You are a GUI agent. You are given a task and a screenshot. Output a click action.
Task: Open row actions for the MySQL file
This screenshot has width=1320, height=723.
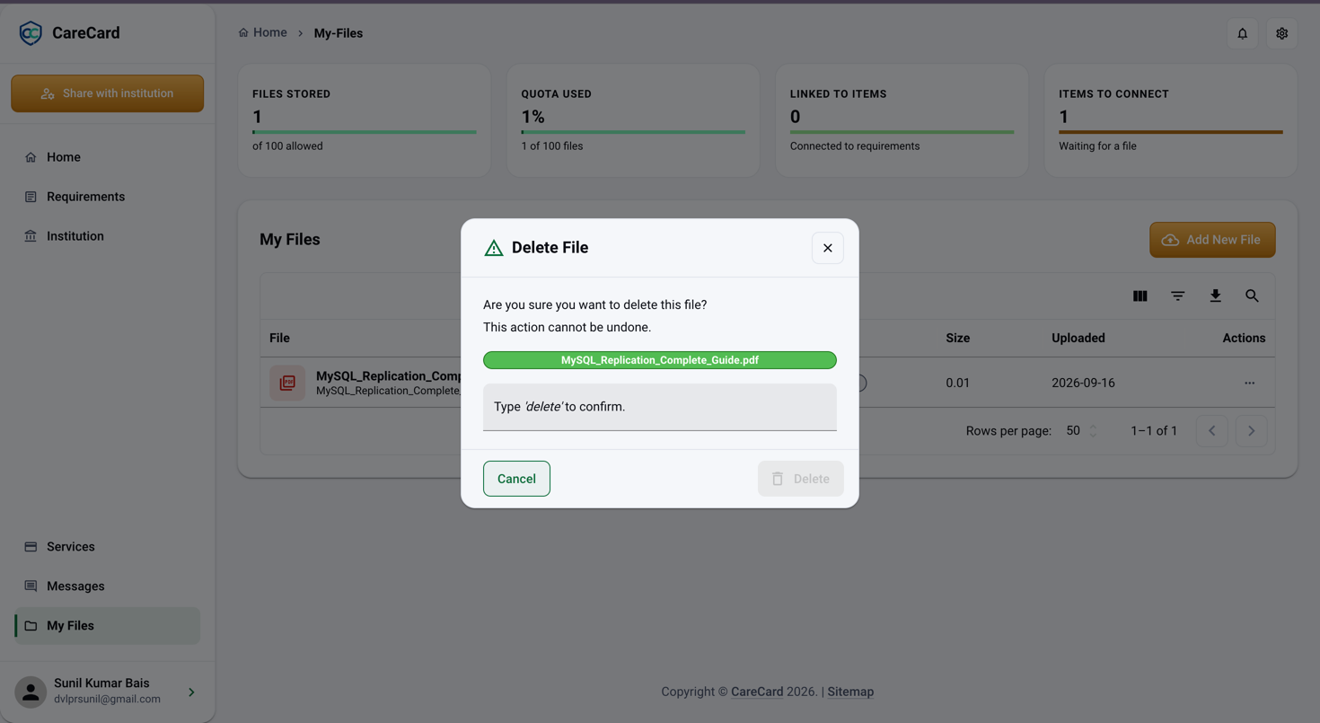(x=1250, y=383)
